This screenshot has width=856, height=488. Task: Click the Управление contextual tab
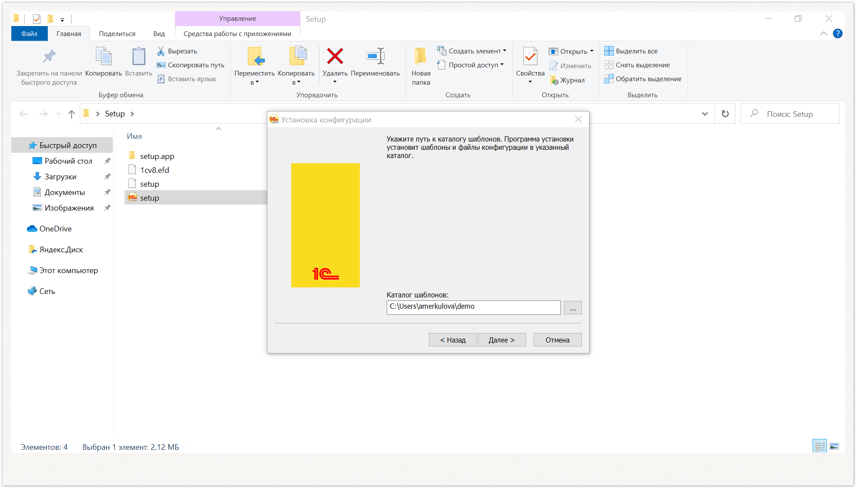tap(237, 19)
